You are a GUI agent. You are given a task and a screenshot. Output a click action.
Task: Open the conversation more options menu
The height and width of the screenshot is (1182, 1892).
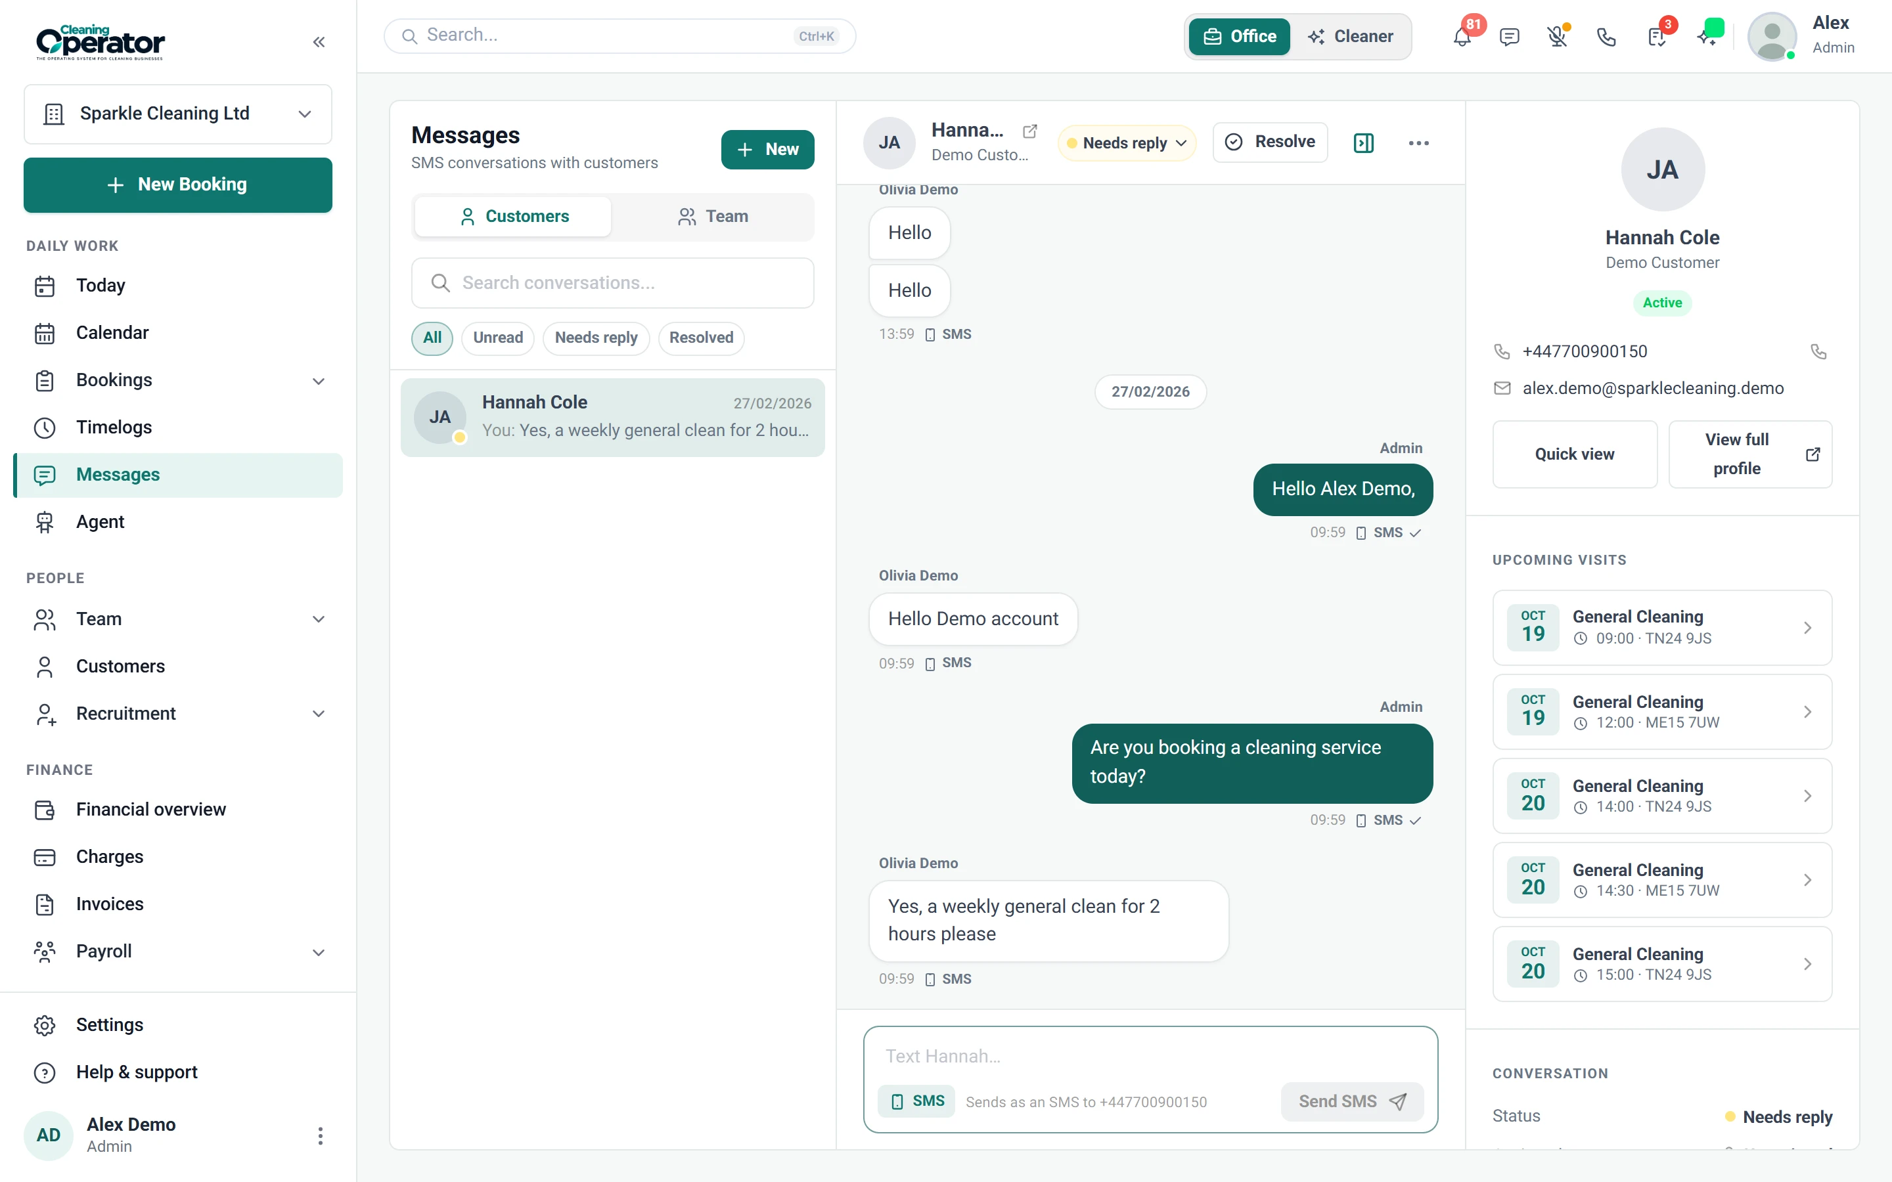1418,142
